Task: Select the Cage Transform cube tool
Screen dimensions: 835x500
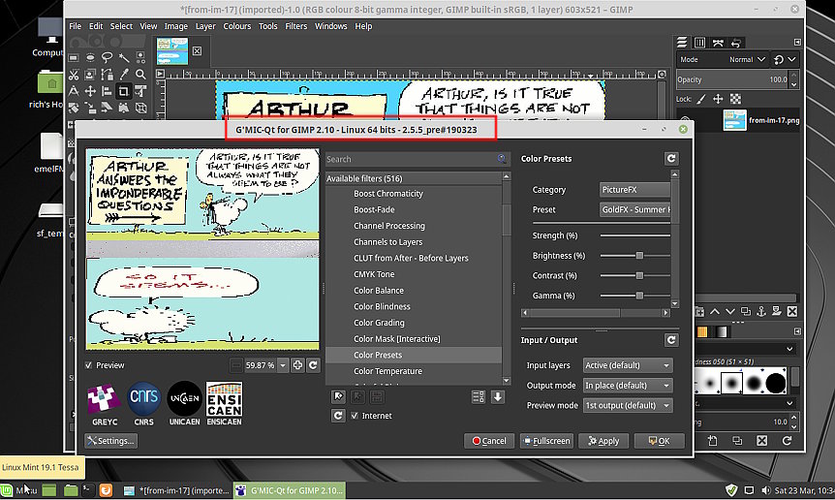Action: pos(140,109)
